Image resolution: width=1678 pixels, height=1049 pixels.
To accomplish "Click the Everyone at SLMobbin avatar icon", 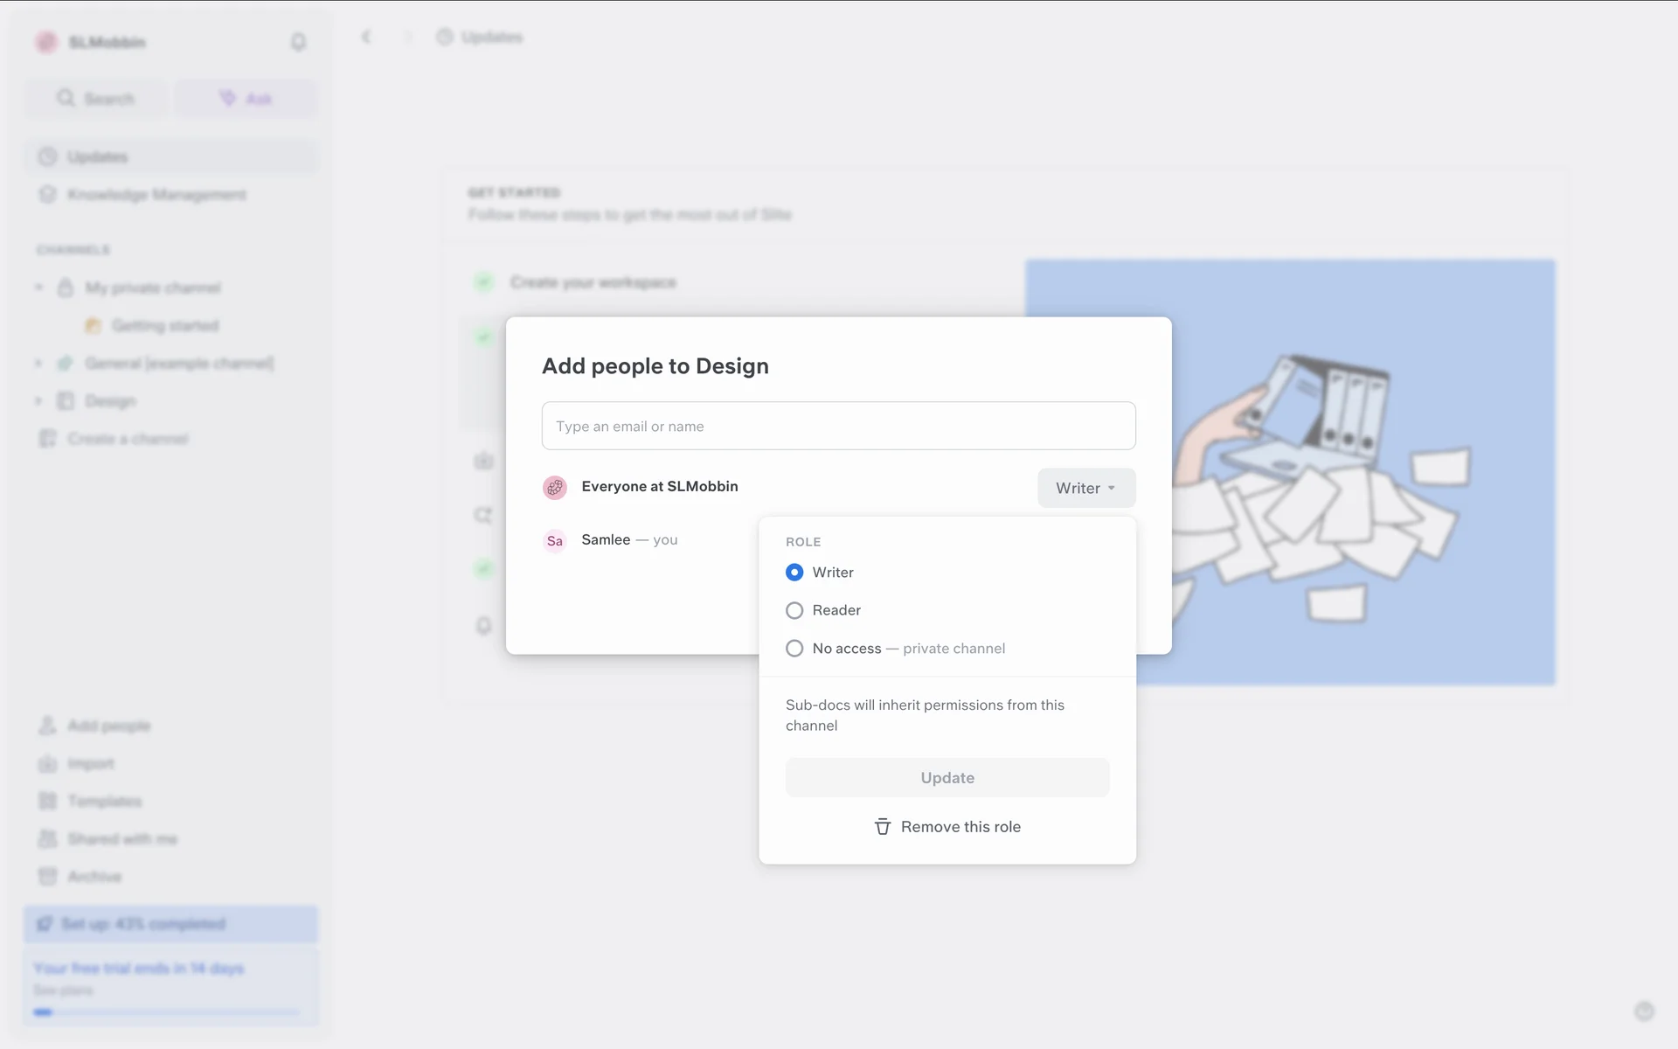I will click(555, 488).
